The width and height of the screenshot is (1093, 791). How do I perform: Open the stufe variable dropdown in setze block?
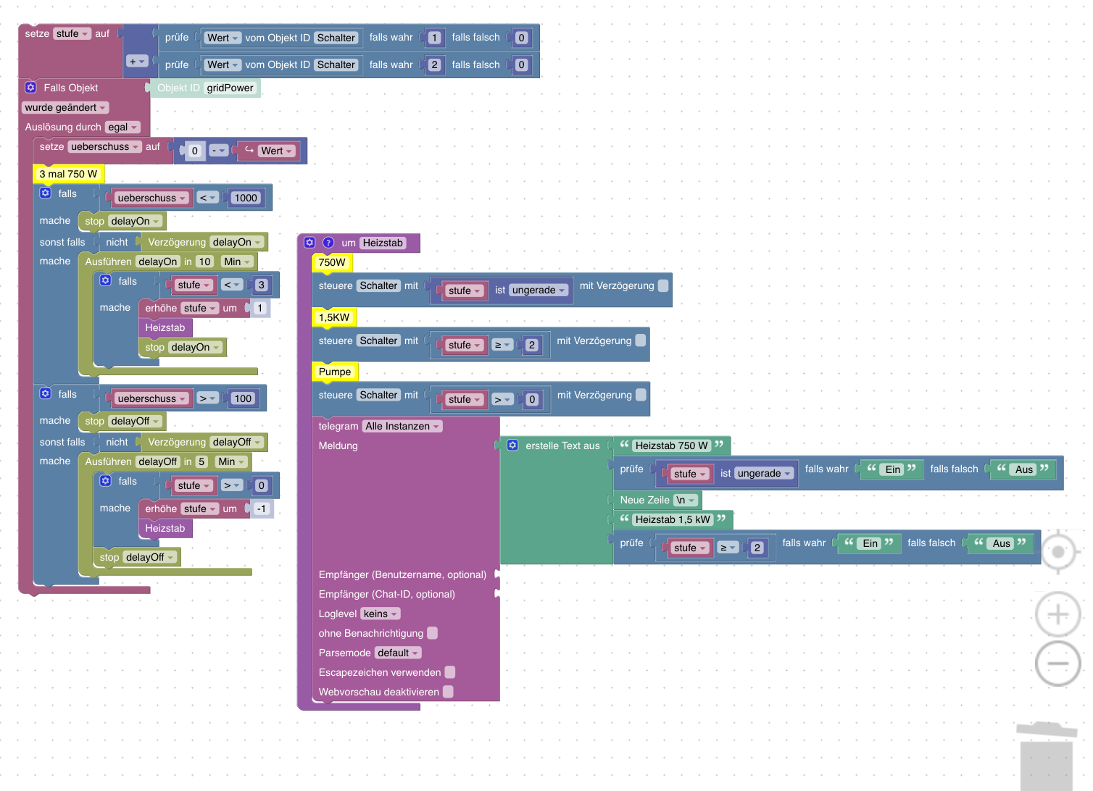coord(72,34)
